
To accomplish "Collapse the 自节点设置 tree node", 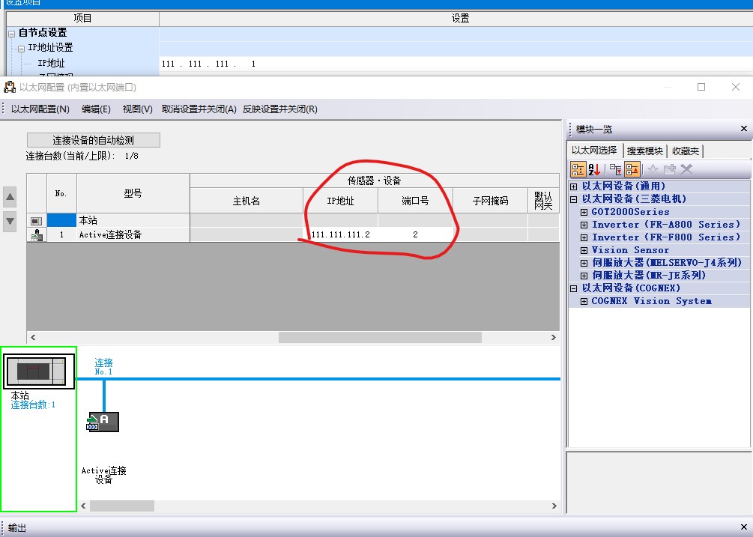I will click(12, 33).
